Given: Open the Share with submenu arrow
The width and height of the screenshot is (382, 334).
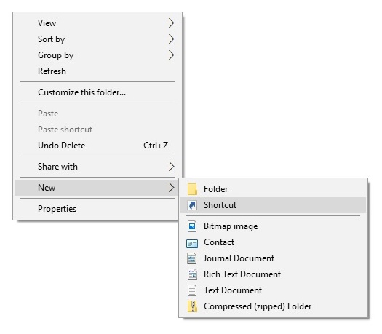Looking at the screenshot, I should tap(172, 167).
